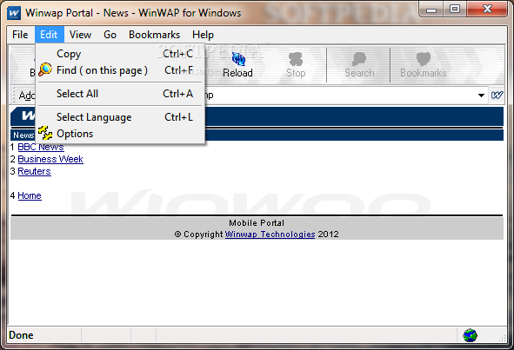Click the globe icon in the status bar
514x350 pixels.
470,335
